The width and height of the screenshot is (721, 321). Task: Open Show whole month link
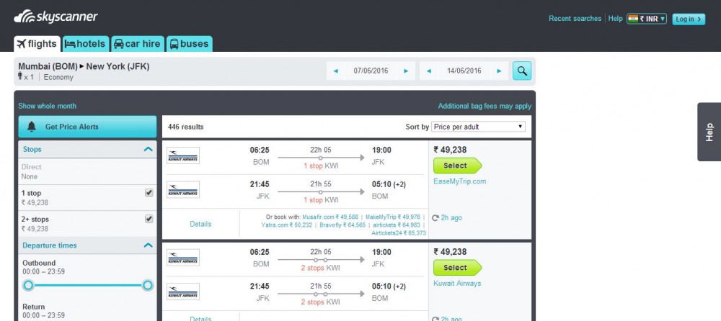[x=48, y=106]
